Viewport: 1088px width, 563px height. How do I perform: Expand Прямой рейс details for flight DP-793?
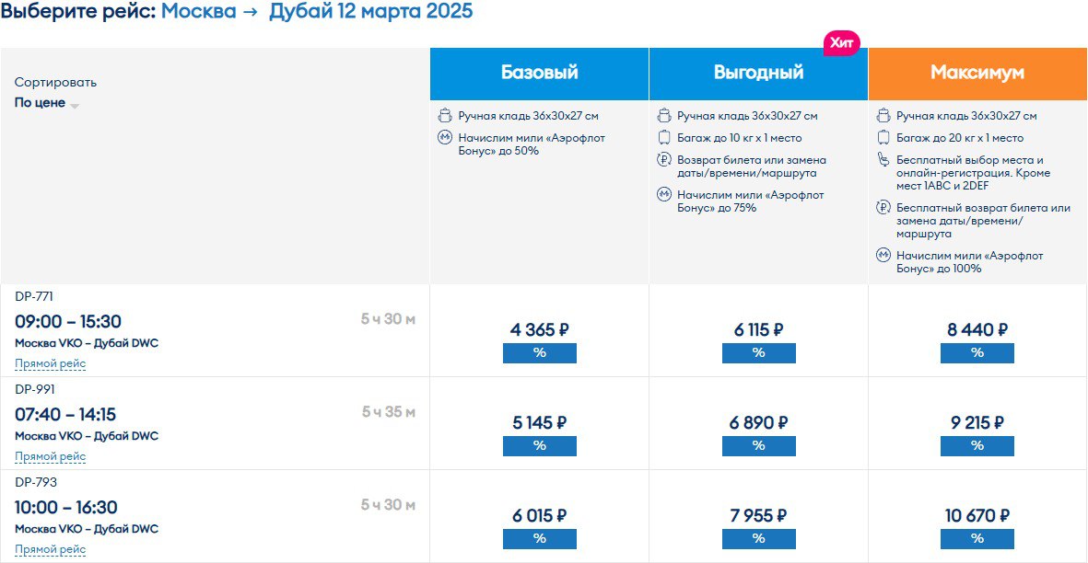(50, 549)
